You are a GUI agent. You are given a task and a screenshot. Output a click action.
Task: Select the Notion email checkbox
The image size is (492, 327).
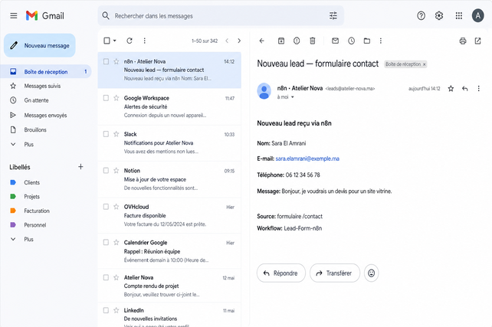coord(106,171)
